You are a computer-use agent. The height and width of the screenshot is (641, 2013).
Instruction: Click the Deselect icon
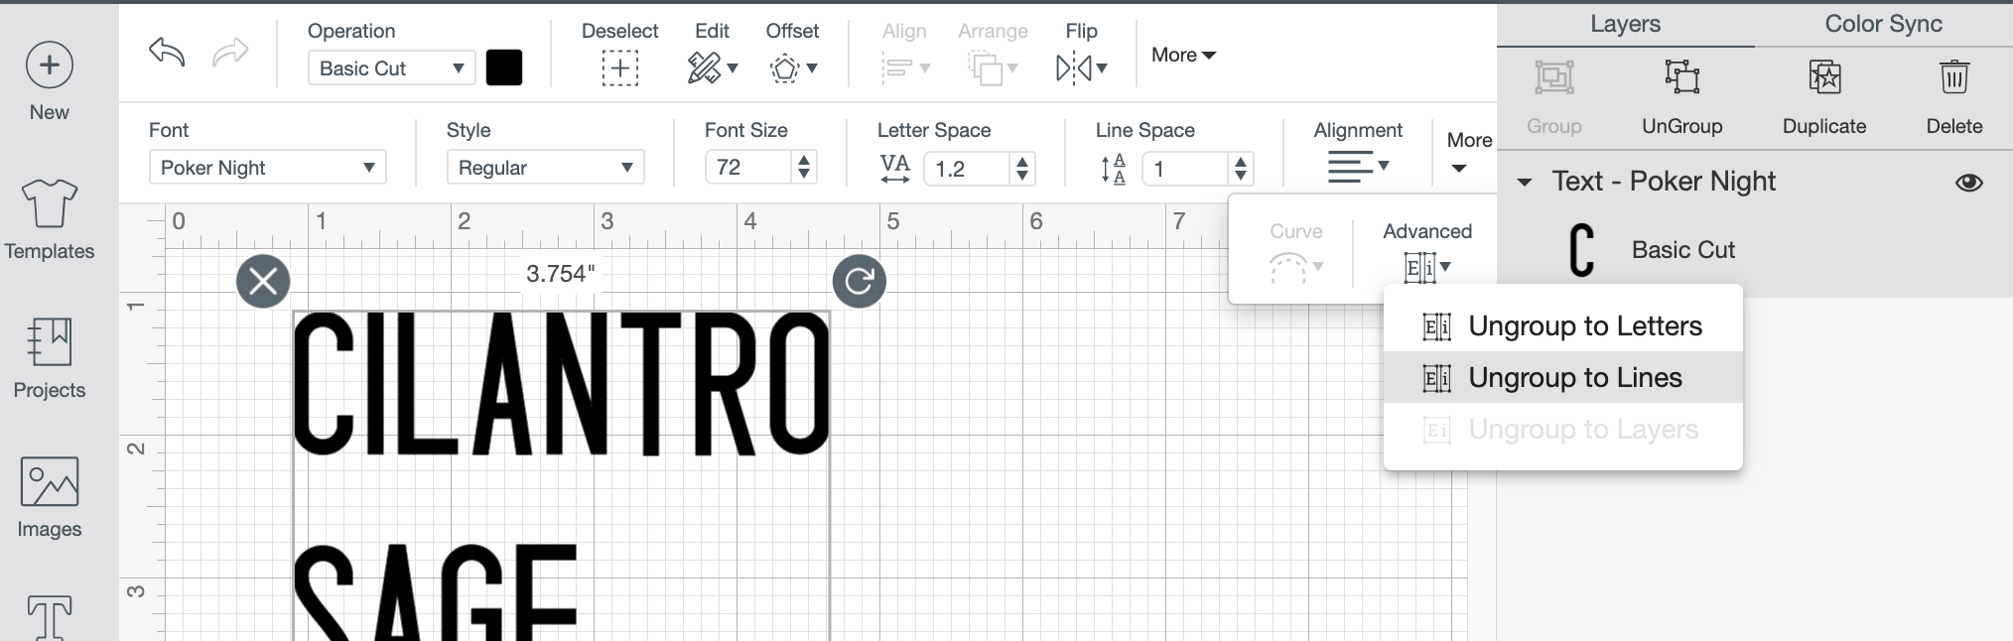coord(619,67)
